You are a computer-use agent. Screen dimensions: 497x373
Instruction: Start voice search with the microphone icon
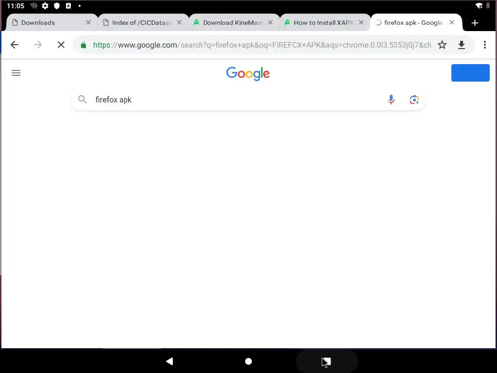pos(391,100)
